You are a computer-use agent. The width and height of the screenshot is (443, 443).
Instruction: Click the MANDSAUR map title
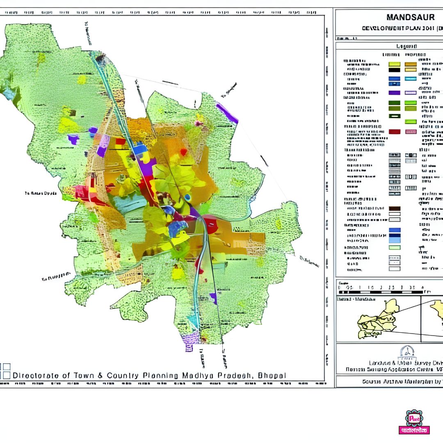[x=405, y=18]
